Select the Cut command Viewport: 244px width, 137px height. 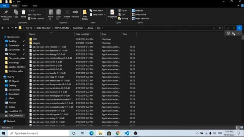[x=31, y=11]
